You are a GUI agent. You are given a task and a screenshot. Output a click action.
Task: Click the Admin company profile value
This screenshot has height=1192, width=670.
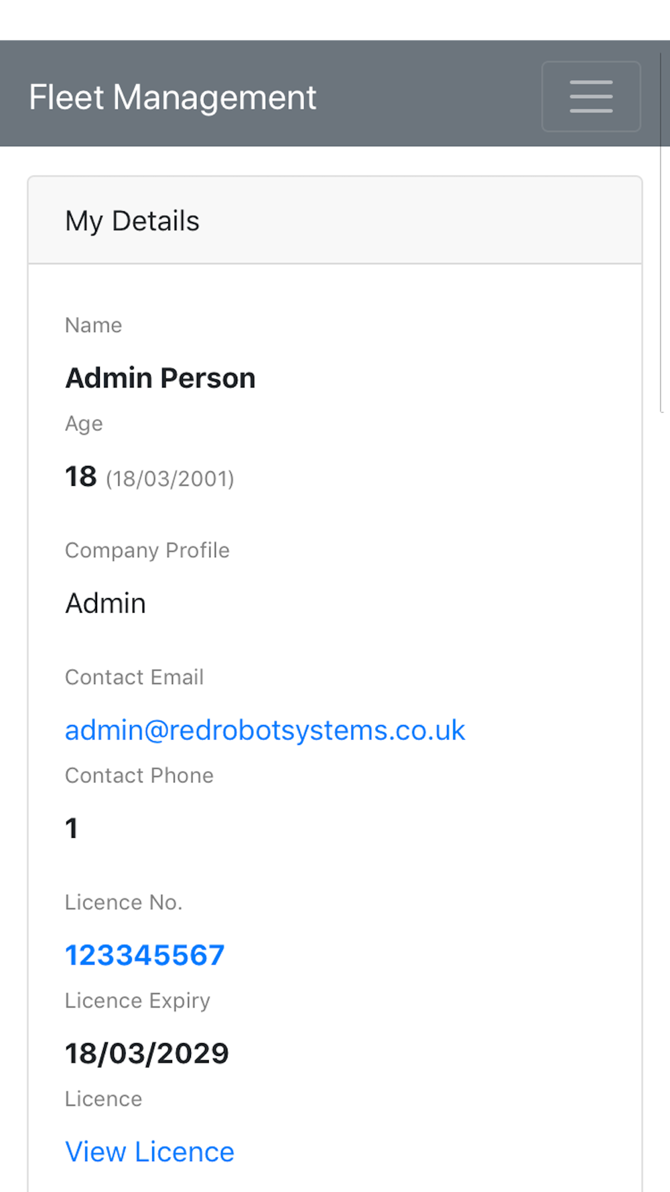pos(105,603)
